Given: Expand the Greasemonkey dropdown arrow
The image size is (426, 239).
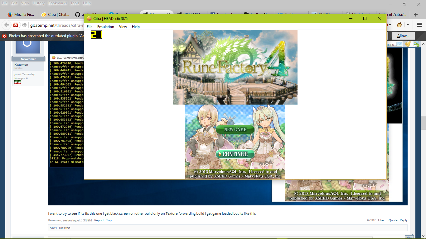Looking at the screenshot, I should 407,25.
